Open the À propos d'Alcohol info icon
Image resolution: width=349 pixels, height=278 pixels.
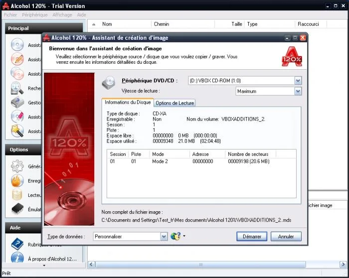(17, 258)
